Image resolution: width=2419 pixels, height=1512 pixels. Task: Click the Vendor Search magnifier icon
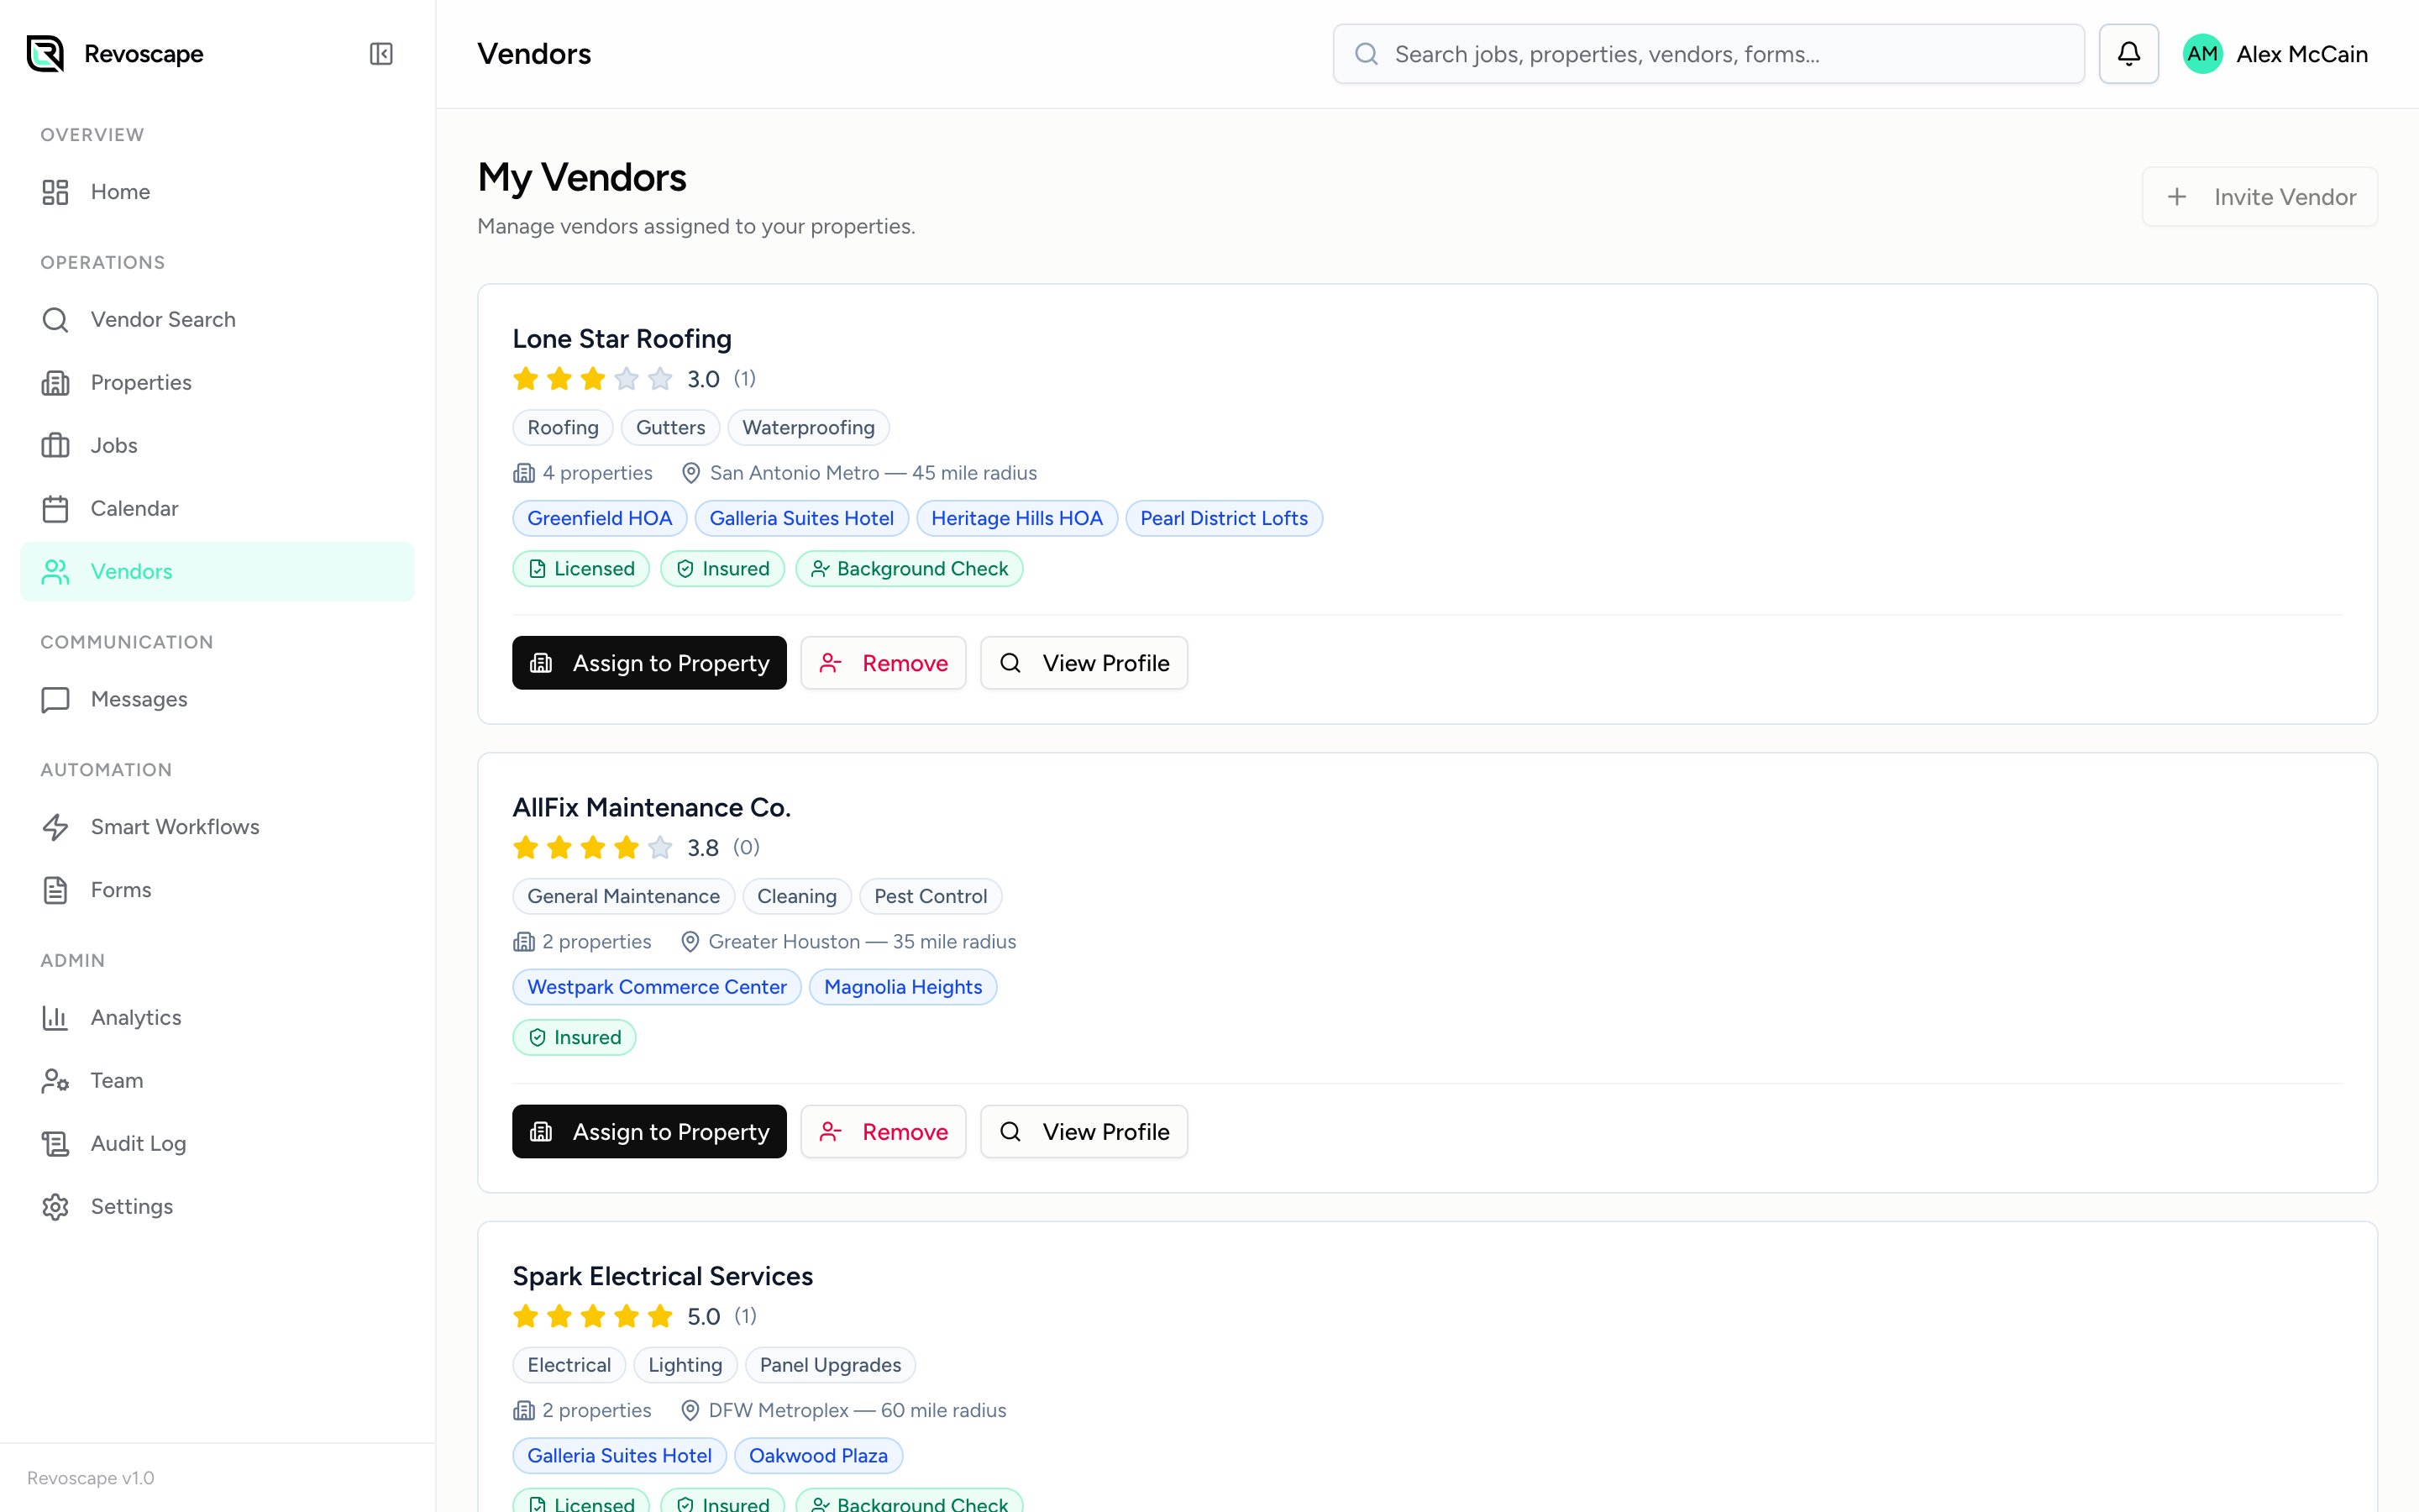pos(55,319)
